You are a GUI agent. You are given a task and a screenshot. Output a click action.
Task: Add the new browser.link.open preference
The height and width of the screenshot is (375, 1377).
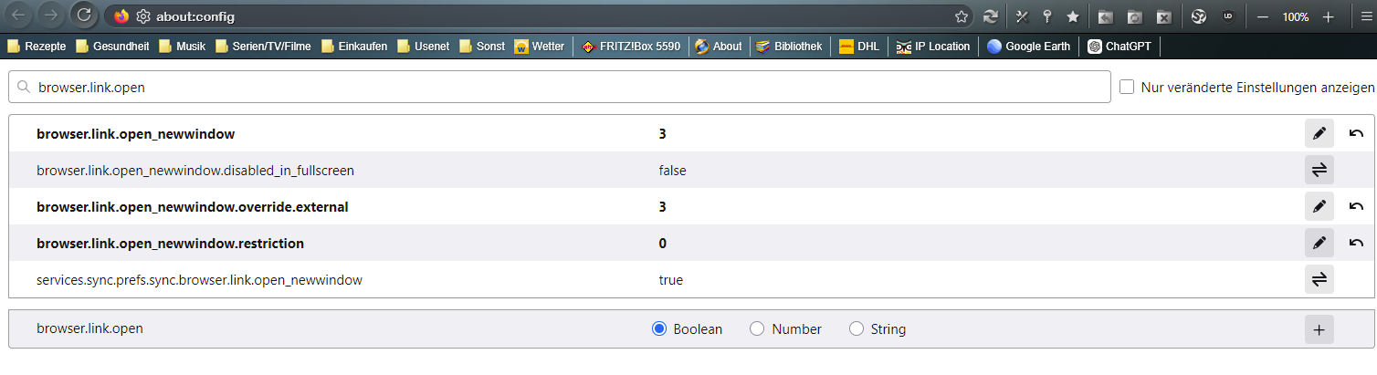[1319, 328]
